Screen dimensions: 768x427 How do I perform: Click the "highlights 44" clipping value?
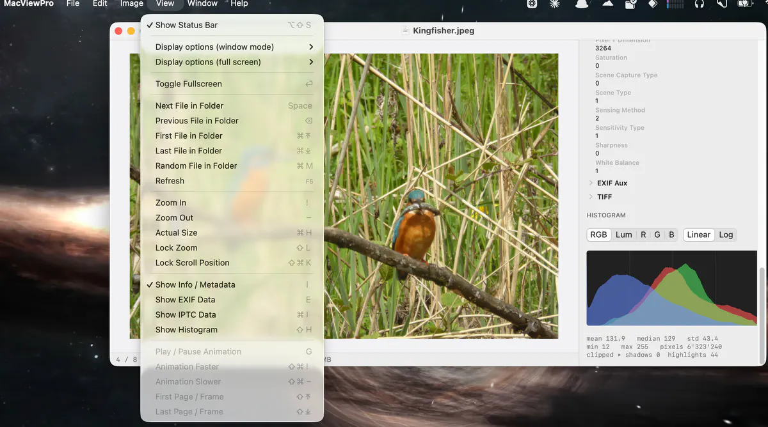click(x=692, y=355)
